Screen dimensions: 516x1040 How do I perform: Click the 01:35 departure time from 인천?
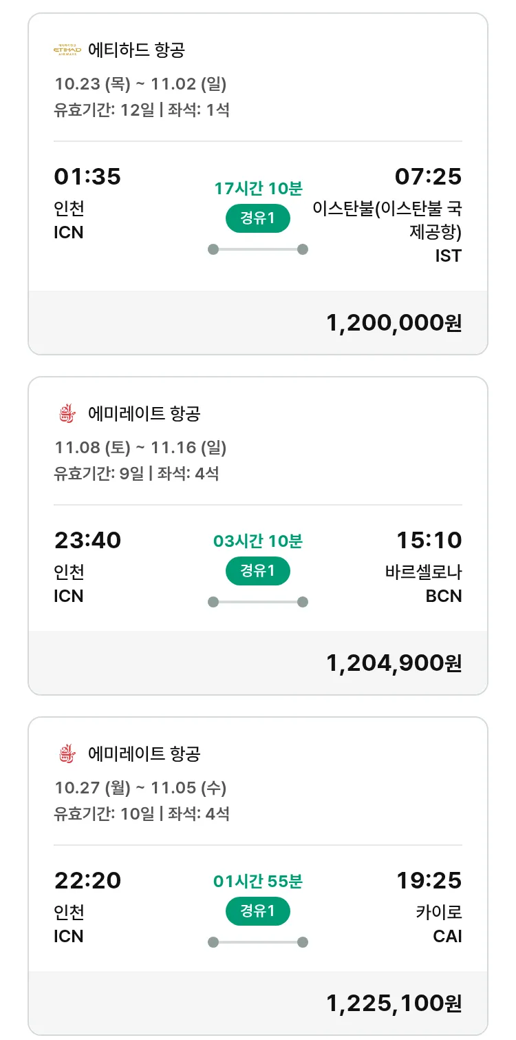click(x=87, y=177)
